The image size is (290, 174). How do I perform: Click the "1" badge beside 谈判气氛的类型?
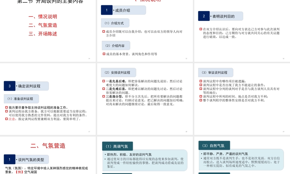[x=9, y=159]
